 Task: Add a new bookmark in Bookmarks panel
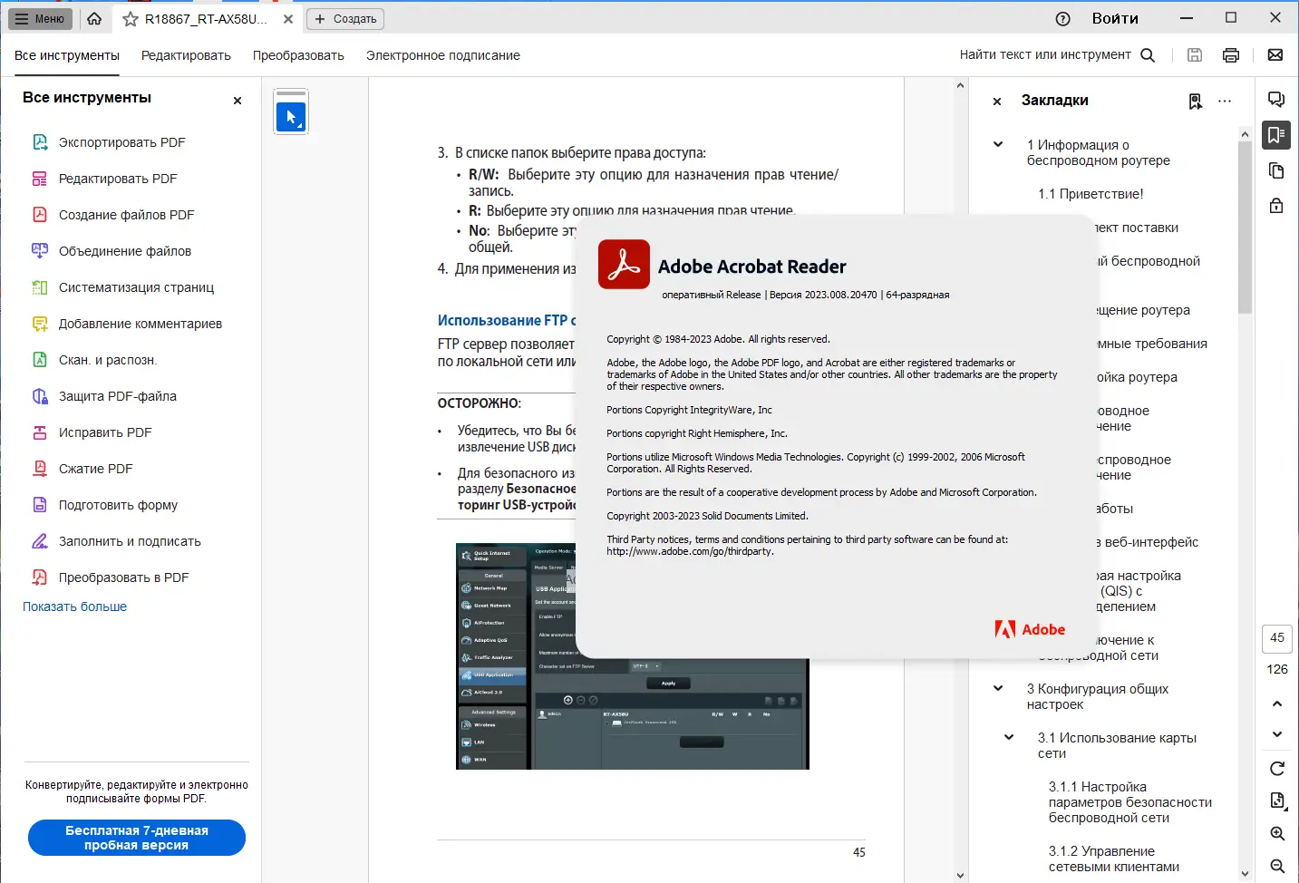(x=1196, y=102)
